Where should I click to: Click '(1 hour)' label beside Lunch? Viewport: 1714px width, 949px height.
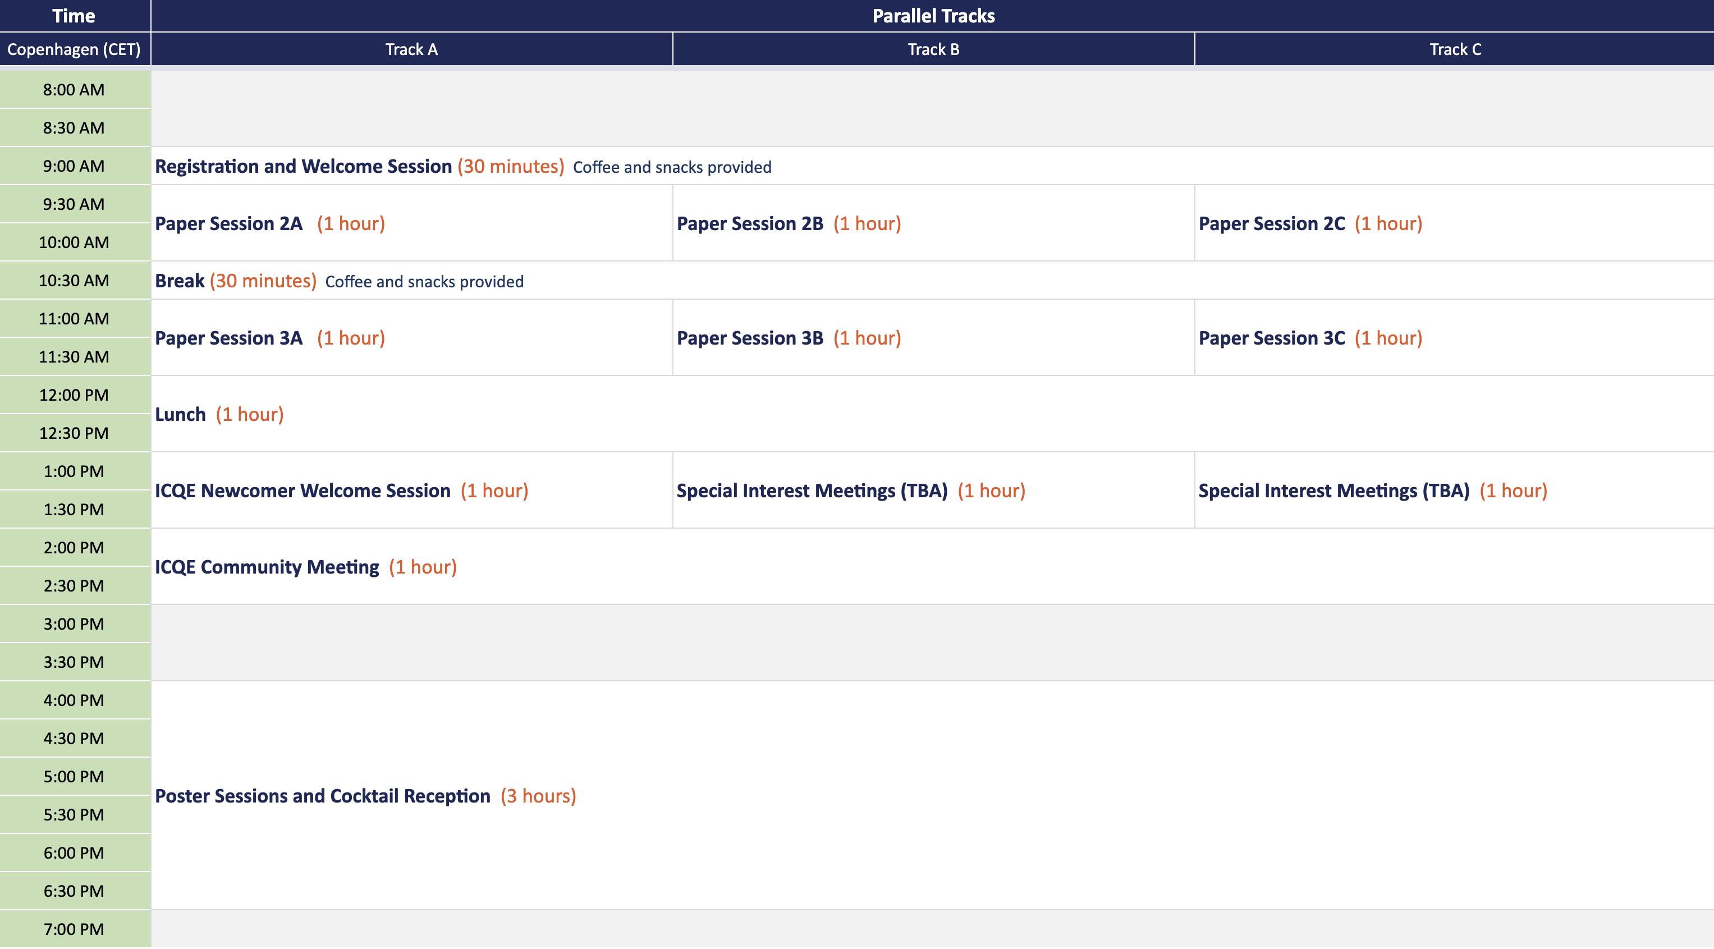click(250, 415)
